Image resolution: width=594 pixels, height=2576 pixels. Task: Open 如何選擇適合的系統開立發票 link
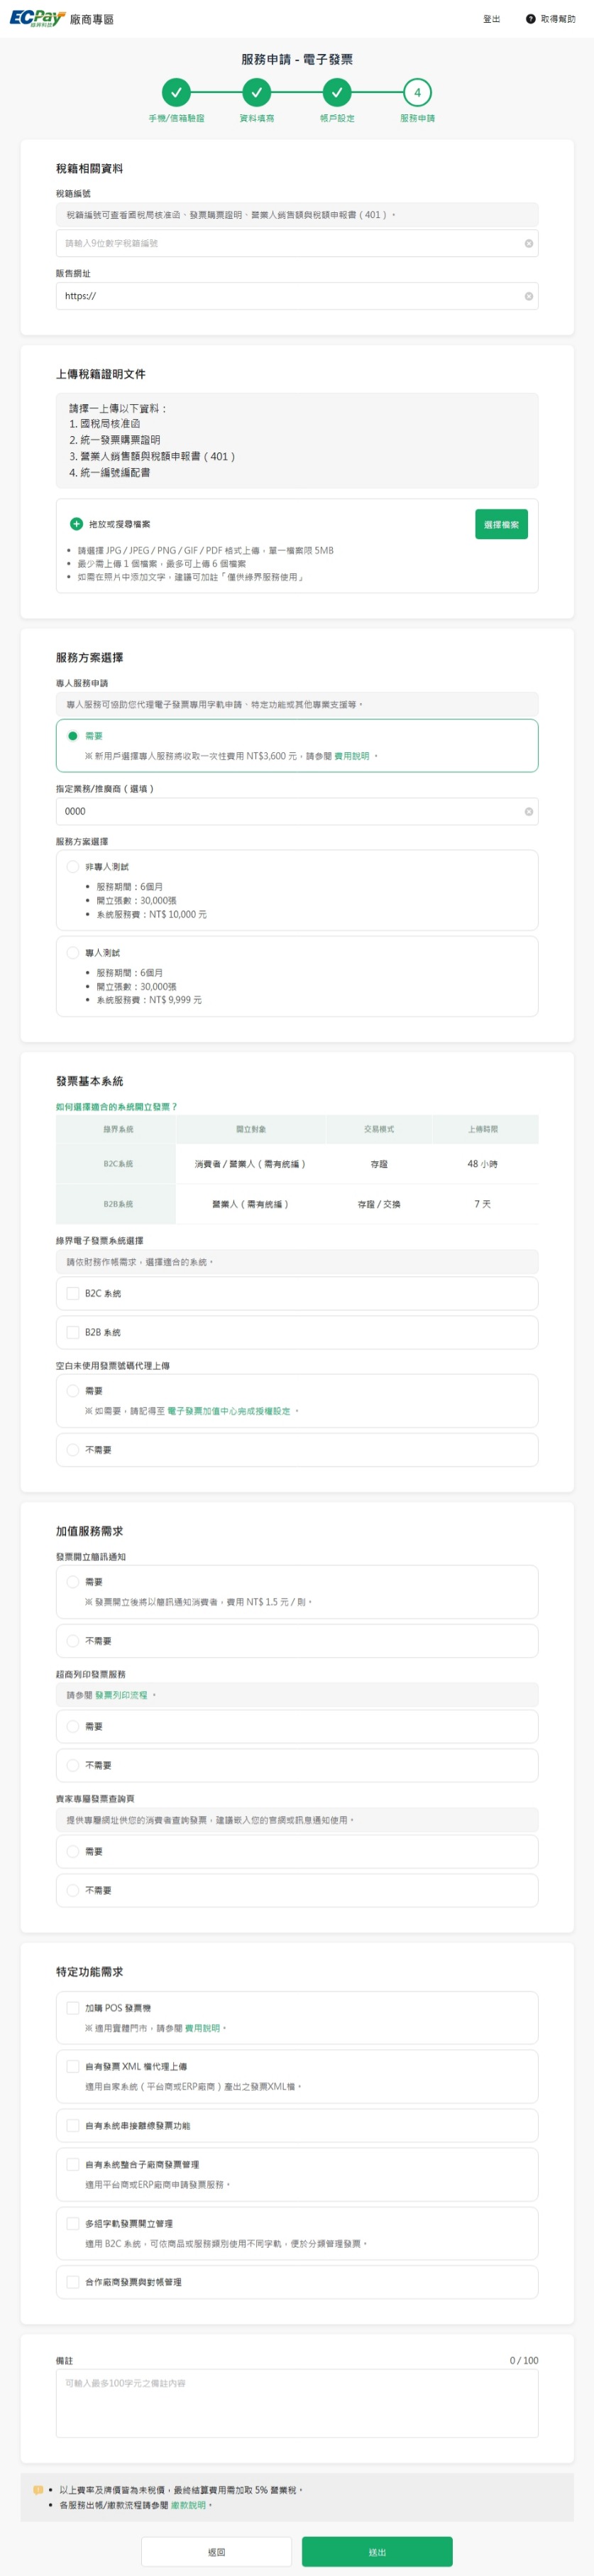[x=116, y=1107]
